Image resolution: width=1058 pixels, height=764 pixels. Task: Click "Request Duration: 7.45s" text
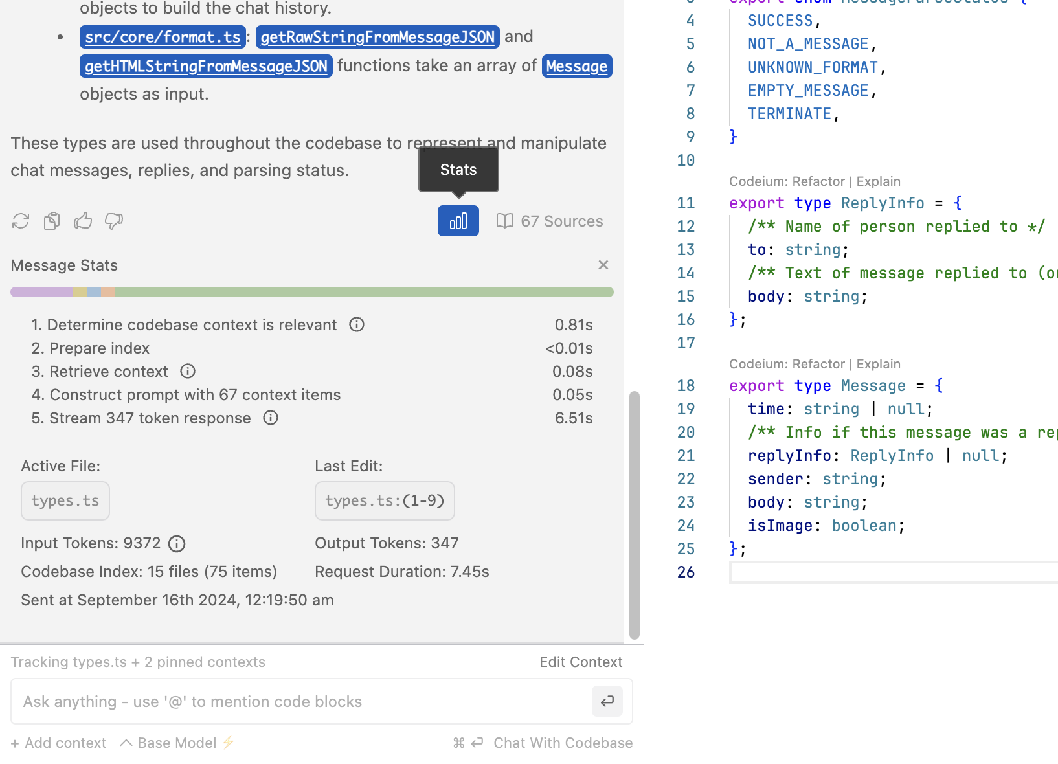click(402, 572)
